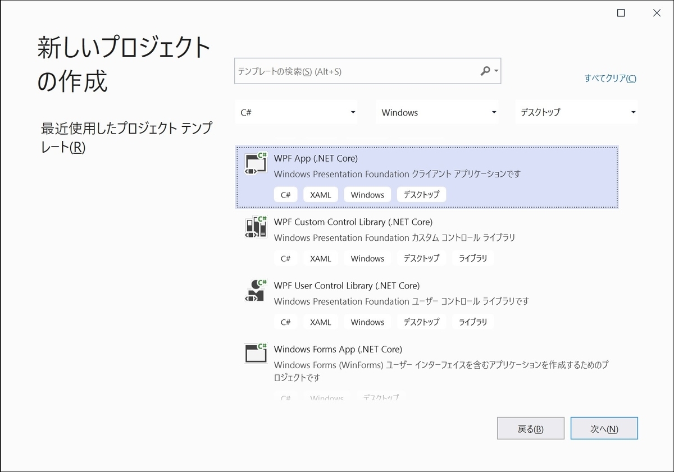674x472 pixels.
Task: Click the XAML tag under WPF Custom Control Library
Action: (x=320, y=258)
